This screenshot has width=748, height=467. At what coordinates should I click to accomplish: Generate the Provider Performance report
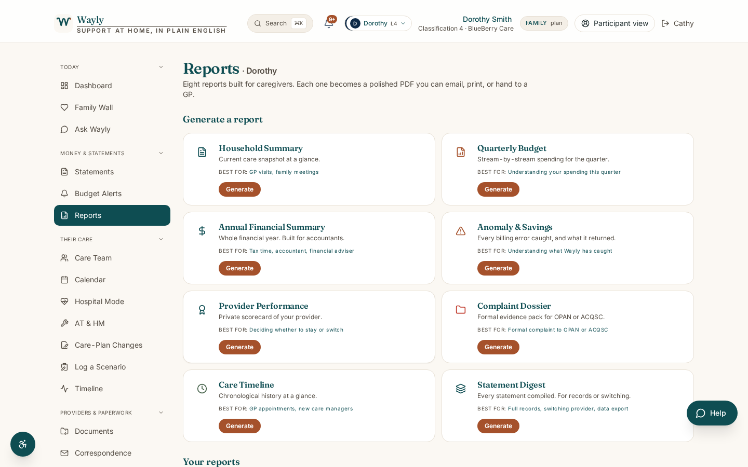tap(239, 347)
